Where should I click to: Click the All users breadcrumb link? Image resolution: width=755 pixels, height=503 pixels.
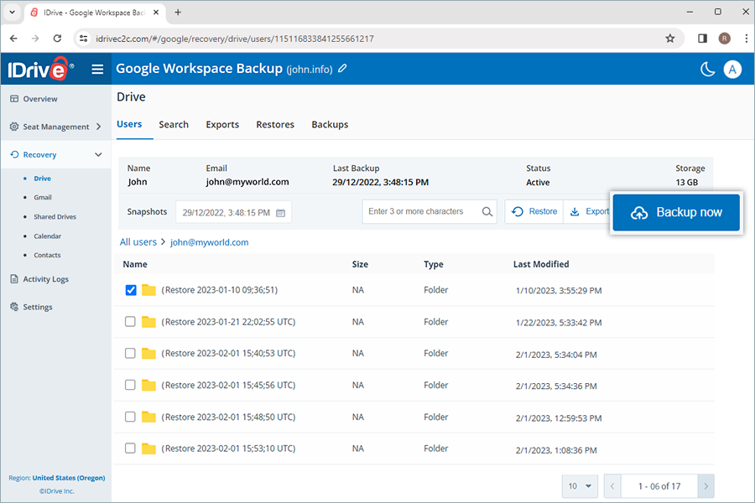pos(138,242)
